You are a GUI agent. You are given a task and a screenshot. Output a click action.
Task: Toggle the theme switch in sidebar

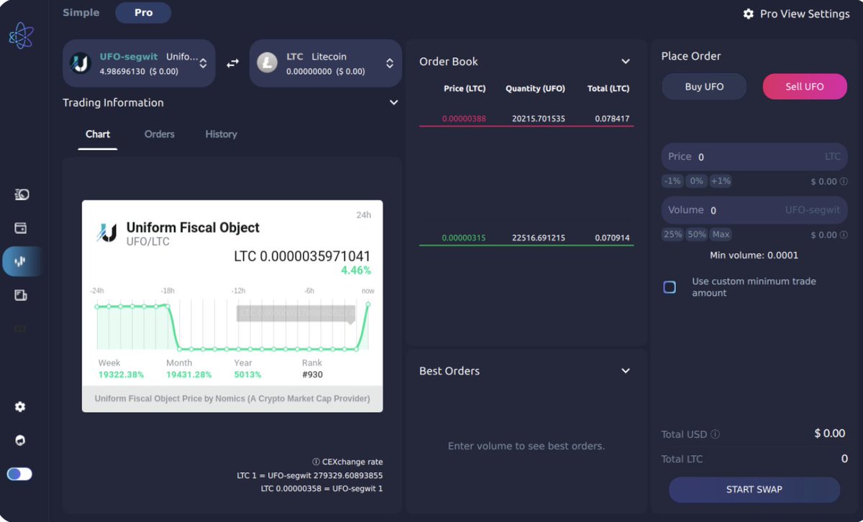click(19, 474)
